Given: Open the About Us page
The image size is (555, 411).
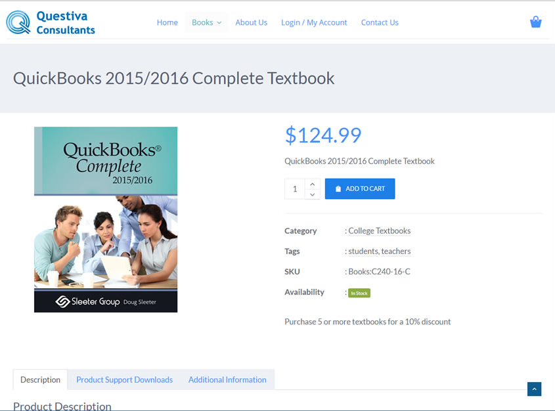Looking at the screenshot, I should tap(251, 22).
